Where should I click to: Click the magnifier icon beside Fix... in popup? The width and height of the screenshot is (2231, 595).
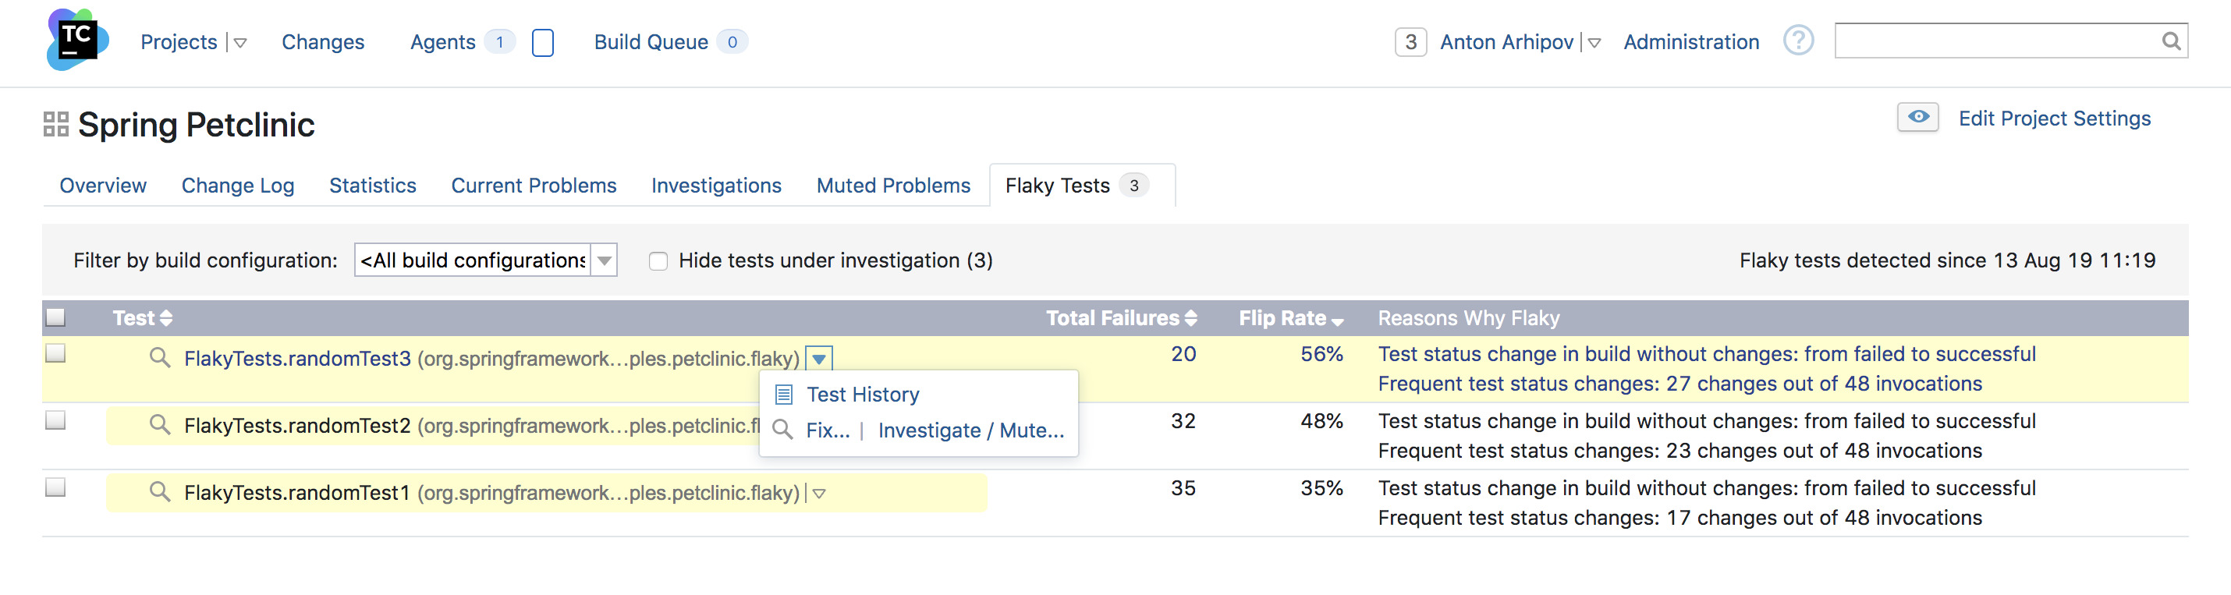tap(782, 430)
